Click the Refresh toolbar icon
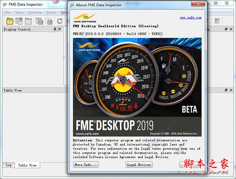This screenshot has height=179, width=236. [x=60, y=21]
